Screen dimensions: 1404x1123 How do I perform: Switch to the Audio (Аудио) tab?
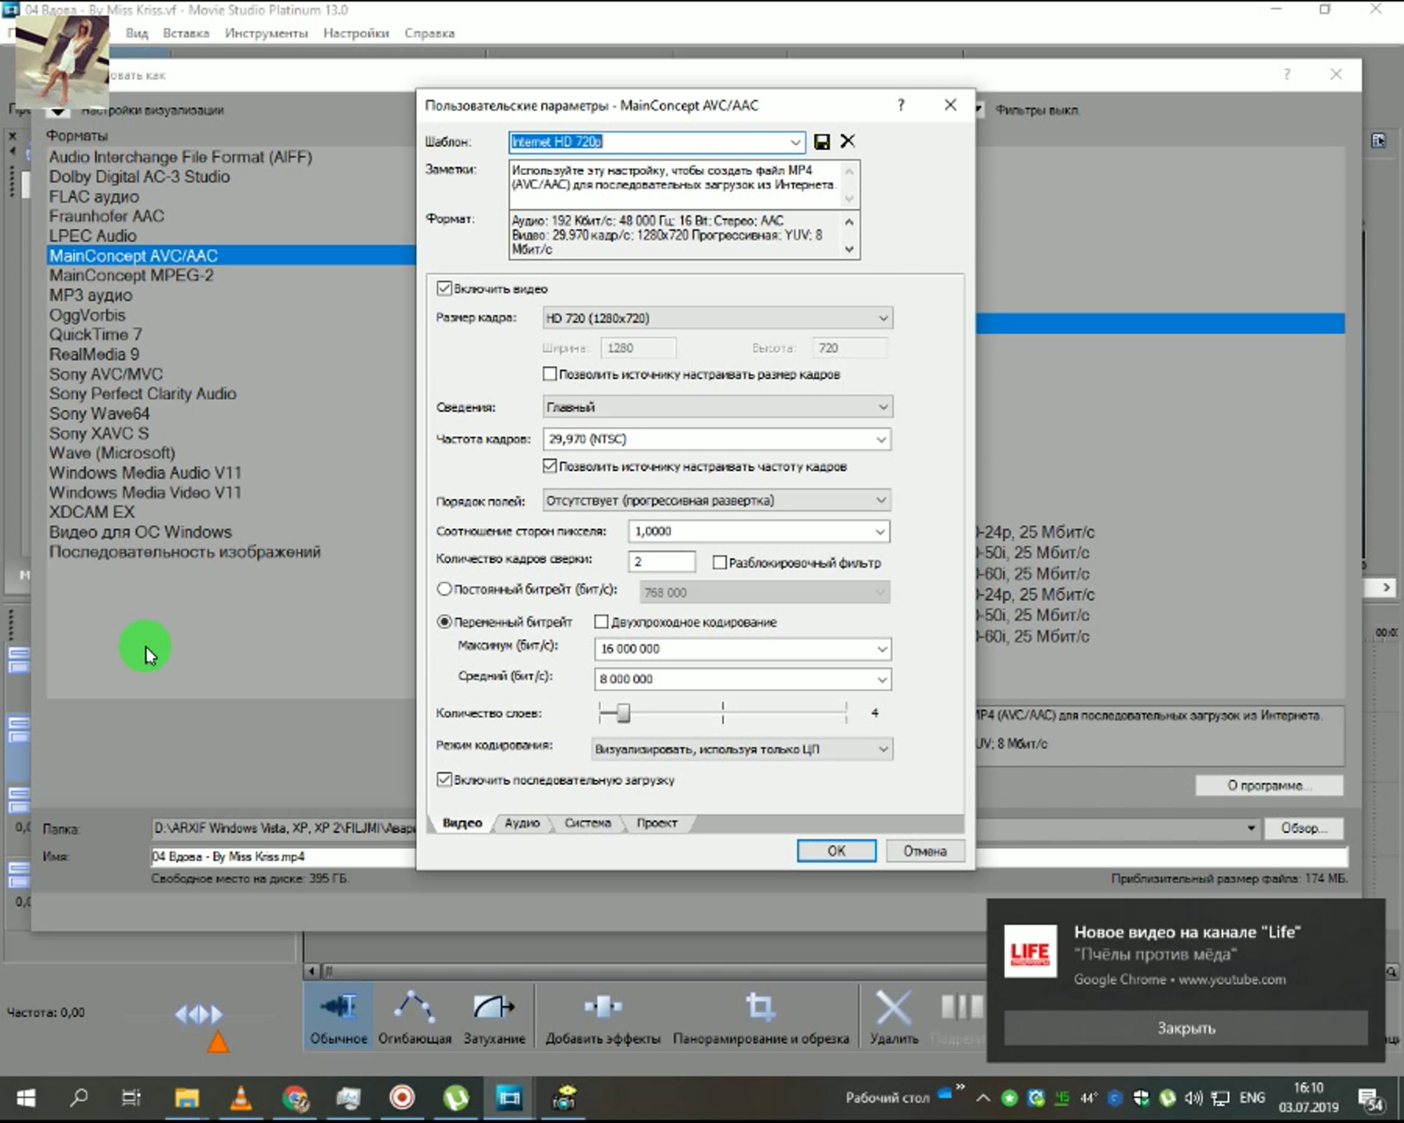(522, 823)
